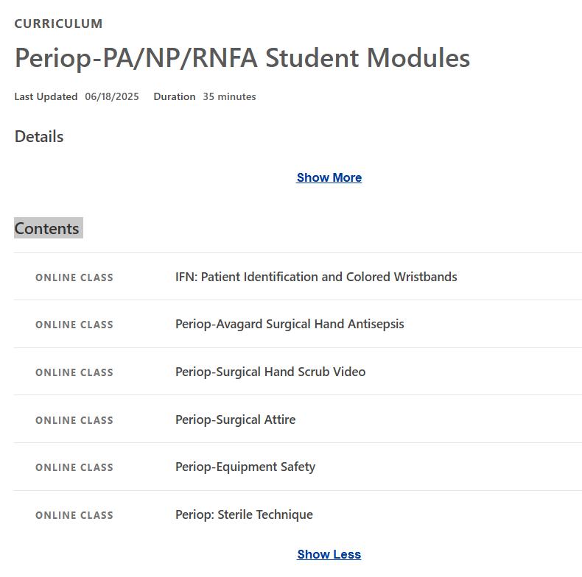Image resolution: width=582 pixels, height=577 pixels.
Task: Click the Last Updated date 06/18/2025
Action: point(112,96)
